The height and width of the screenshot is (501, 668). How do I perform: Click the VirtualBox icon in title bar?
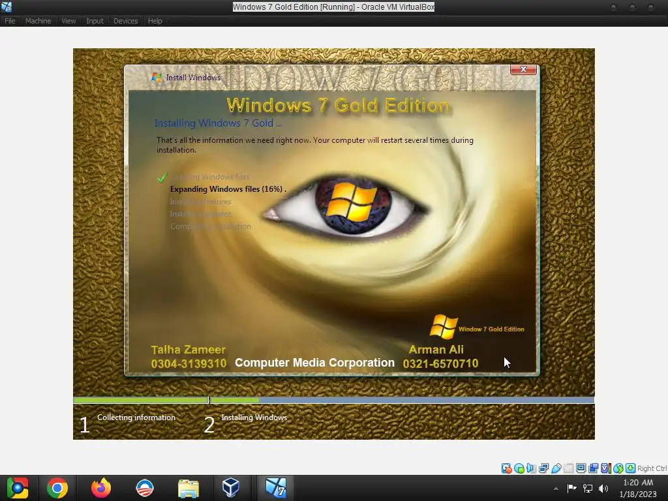coord(7,7)
